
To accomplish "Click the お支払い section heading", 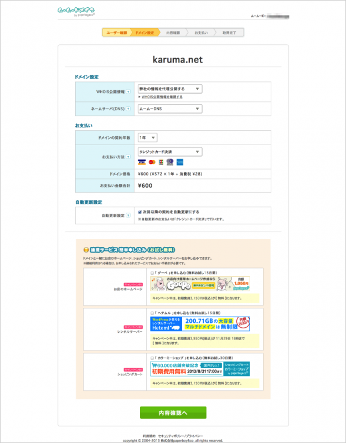I will (x=84, y=126).
